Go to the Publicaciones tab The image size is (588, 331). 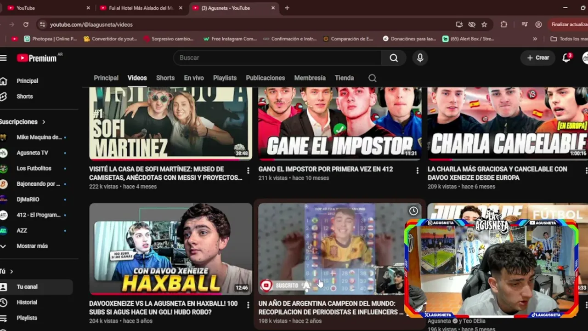point(266,78)
